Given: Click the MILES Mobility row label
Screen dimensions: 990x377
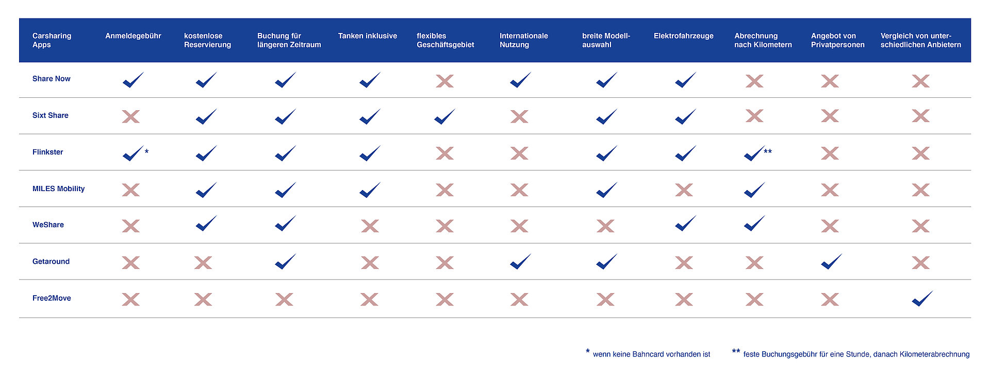Looking at the screenshot, I should tap(58, 188).
